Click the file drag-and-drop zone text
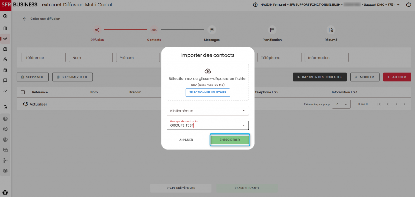The height and width of the screenshot is (197, 415). 208,79
